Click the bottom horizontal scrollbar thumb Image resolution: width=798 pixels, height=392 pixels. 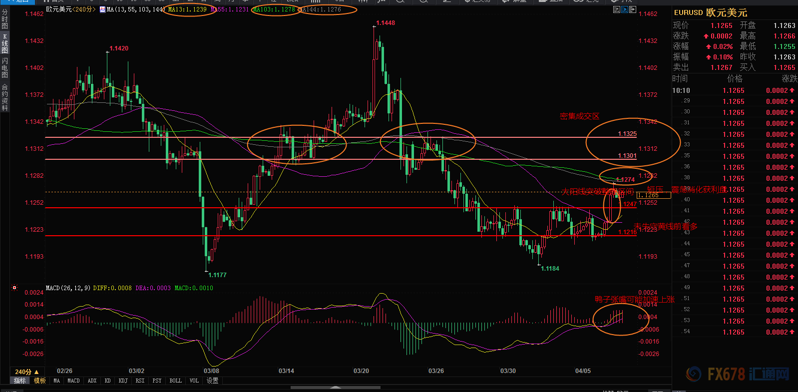coord(335,387)
